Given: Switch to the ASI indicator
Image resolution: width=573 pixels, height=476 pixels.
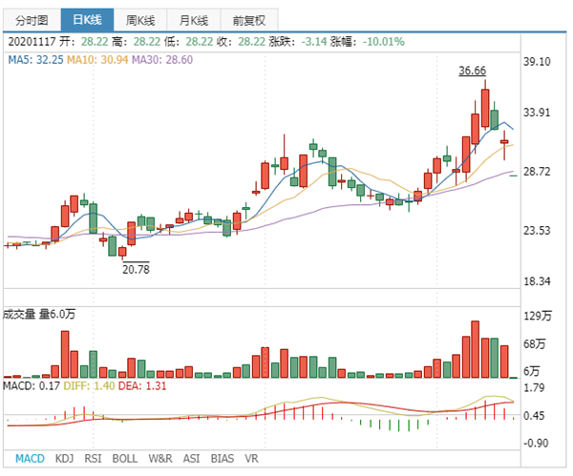Looking at the screenshot, I should click(x=192, y=458).
